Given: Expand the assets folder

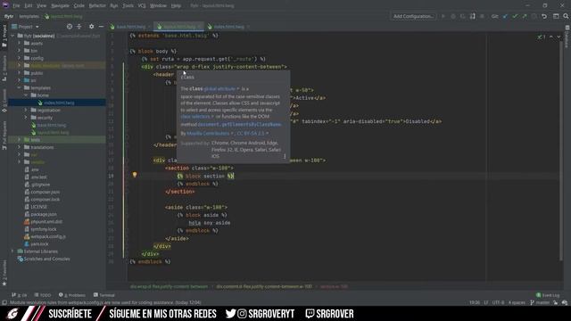Looking at the screenshot, I should click(x=20, y=43).
